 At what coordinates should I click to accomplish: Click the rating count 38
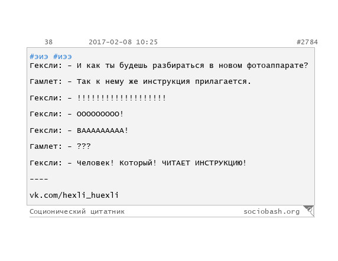coord(48,42)
